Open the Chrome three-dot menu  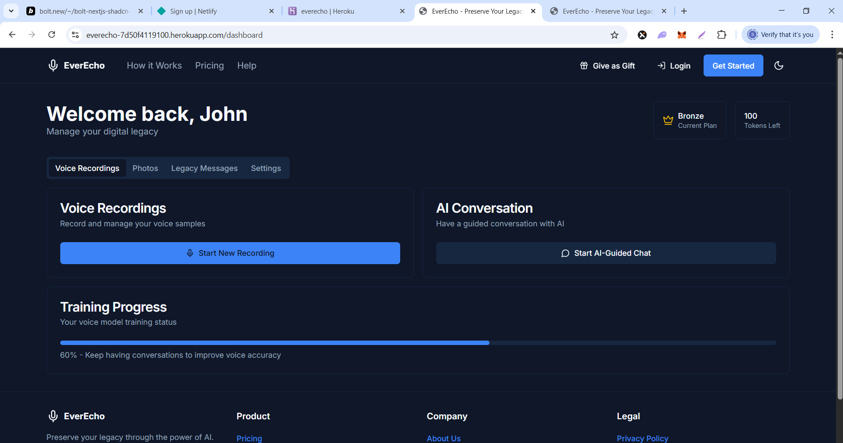click(x=832, y=35)
